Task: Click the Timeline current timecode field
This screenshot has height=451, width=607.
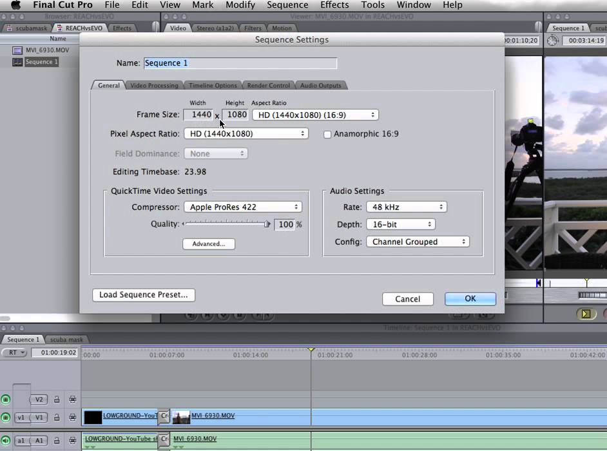Action: (x=55, y=352)
